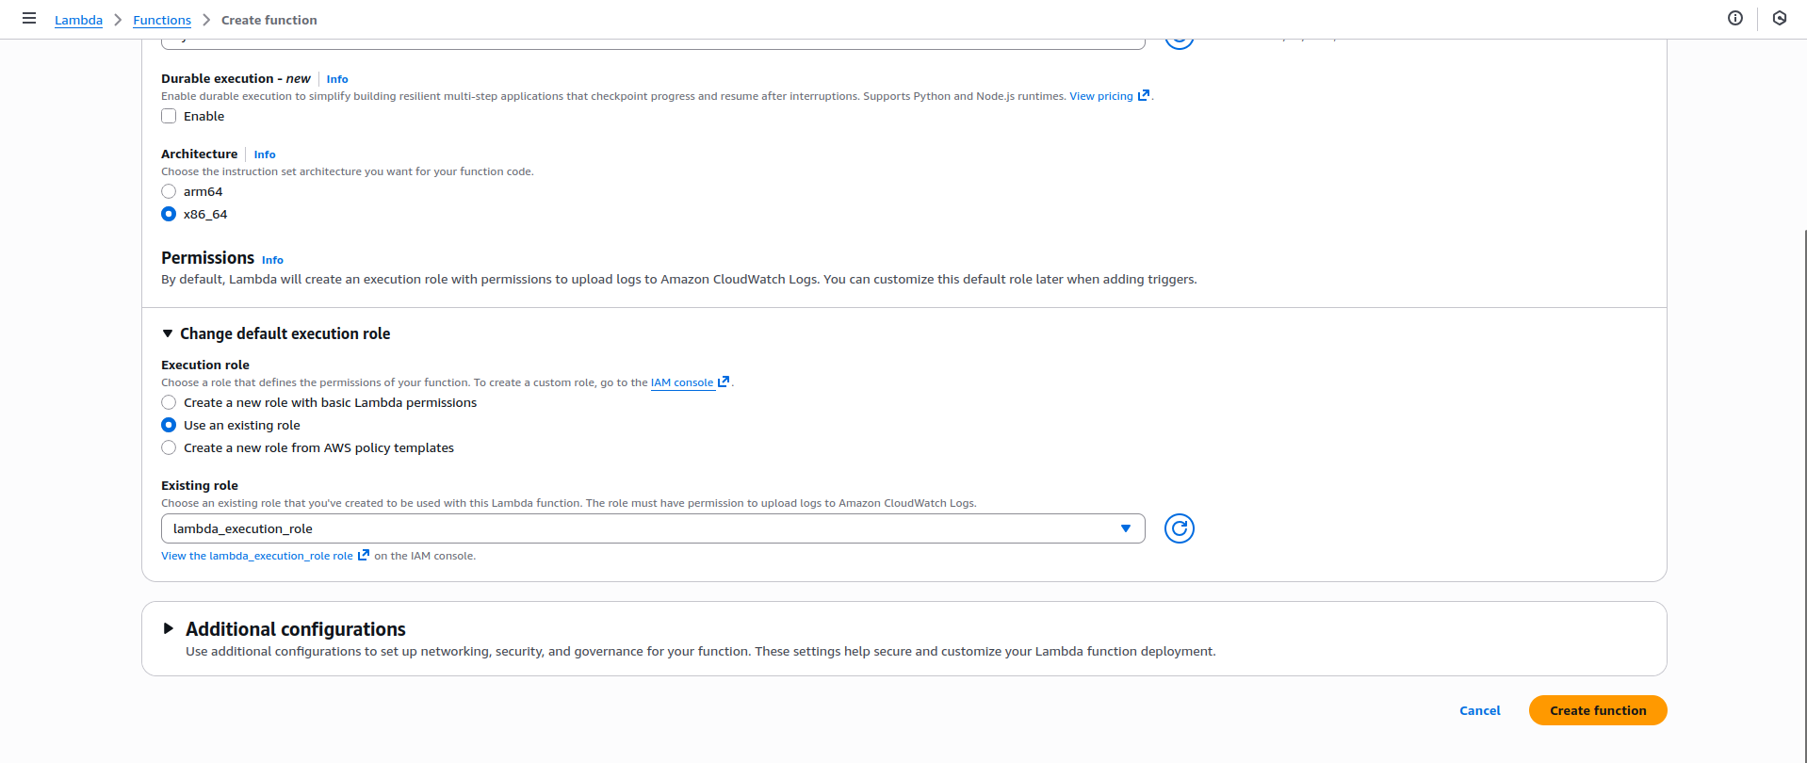Open the info panel icon in the header
The image size is (1807, 763).
1735,19
